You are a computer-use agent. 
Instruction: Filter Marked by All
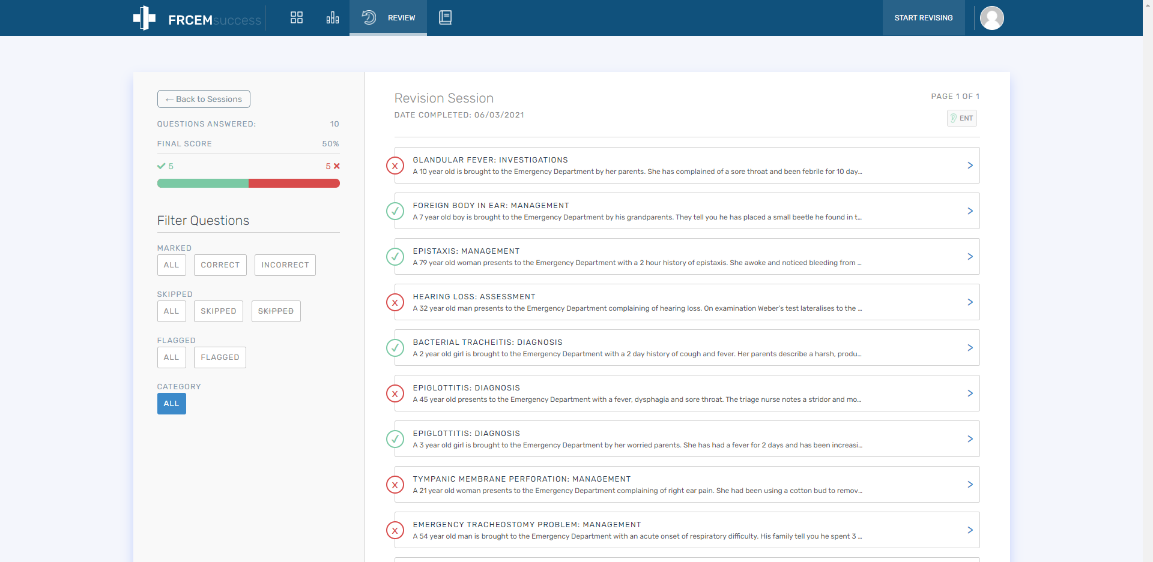tap(172, 265)
